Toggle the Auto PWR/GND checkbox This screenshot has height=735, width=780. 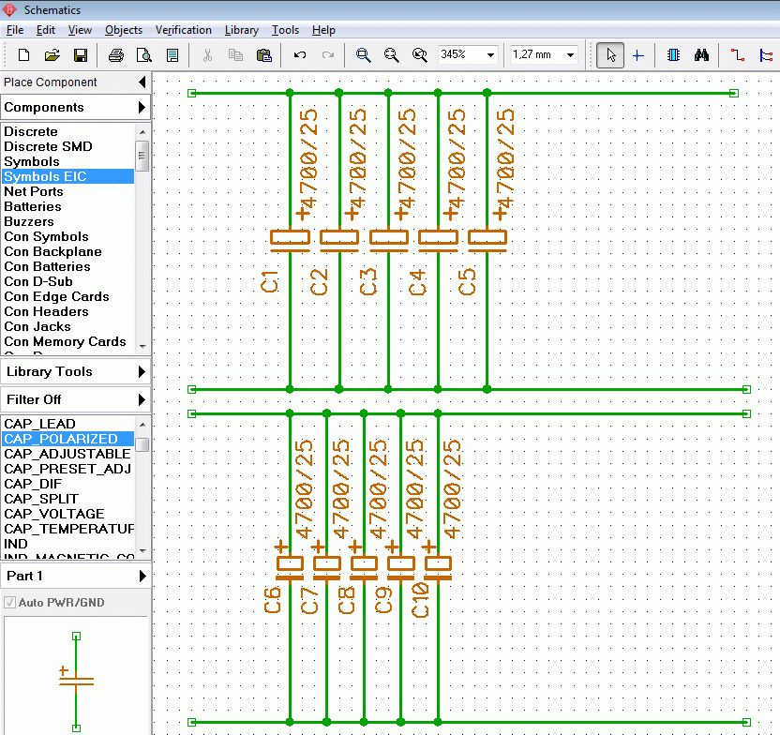click(10, 602)
